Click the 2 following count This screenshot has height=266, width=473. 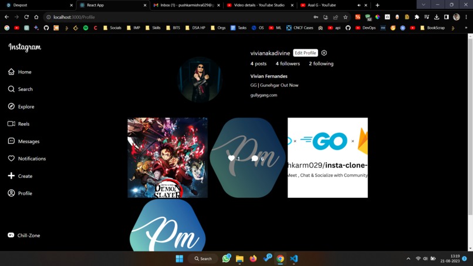pos(321,63)
